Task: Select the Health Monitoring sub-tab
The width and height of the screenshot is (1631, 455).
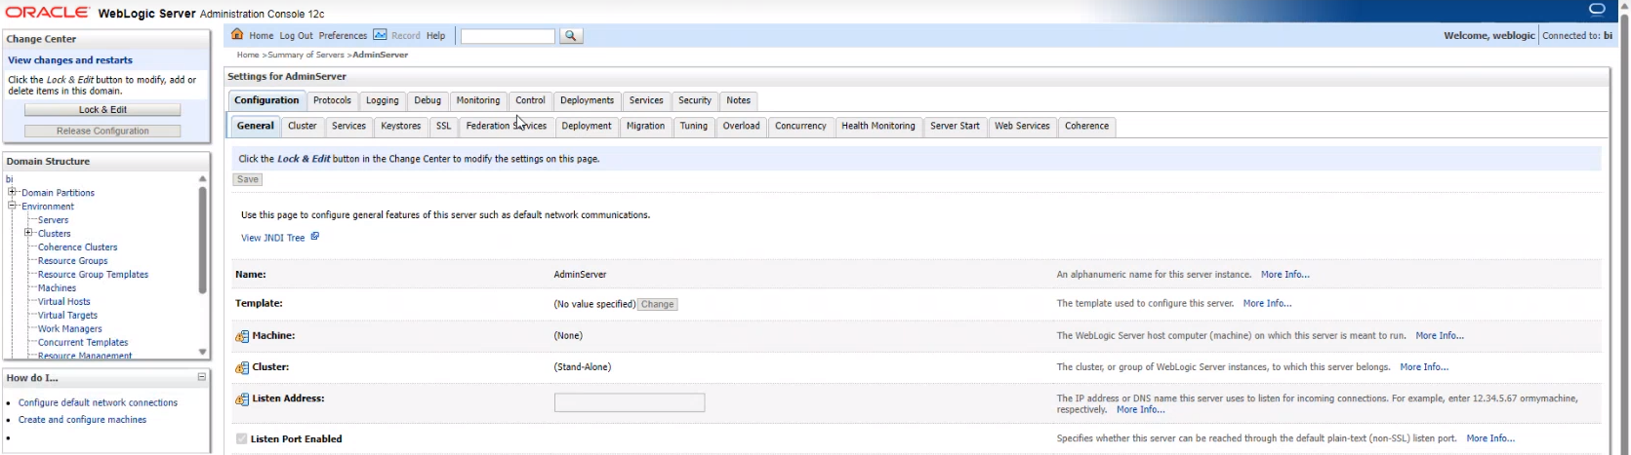Action: click(x=878, y=126)
